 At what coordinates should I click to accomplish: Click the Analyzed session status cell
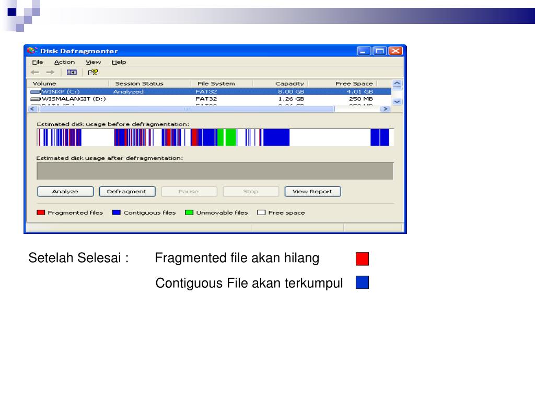pyautogui.click(x=129, y=92)
